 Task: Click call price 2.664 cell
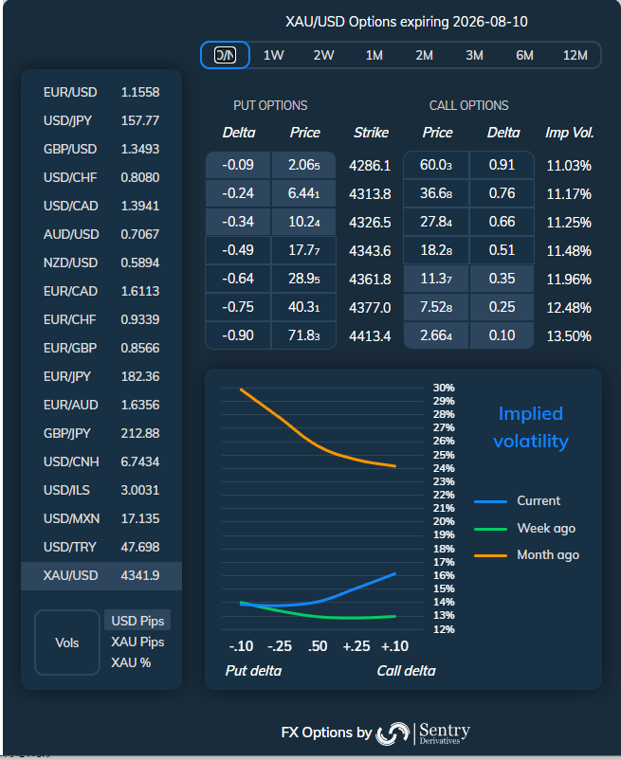tap(436, 335)
